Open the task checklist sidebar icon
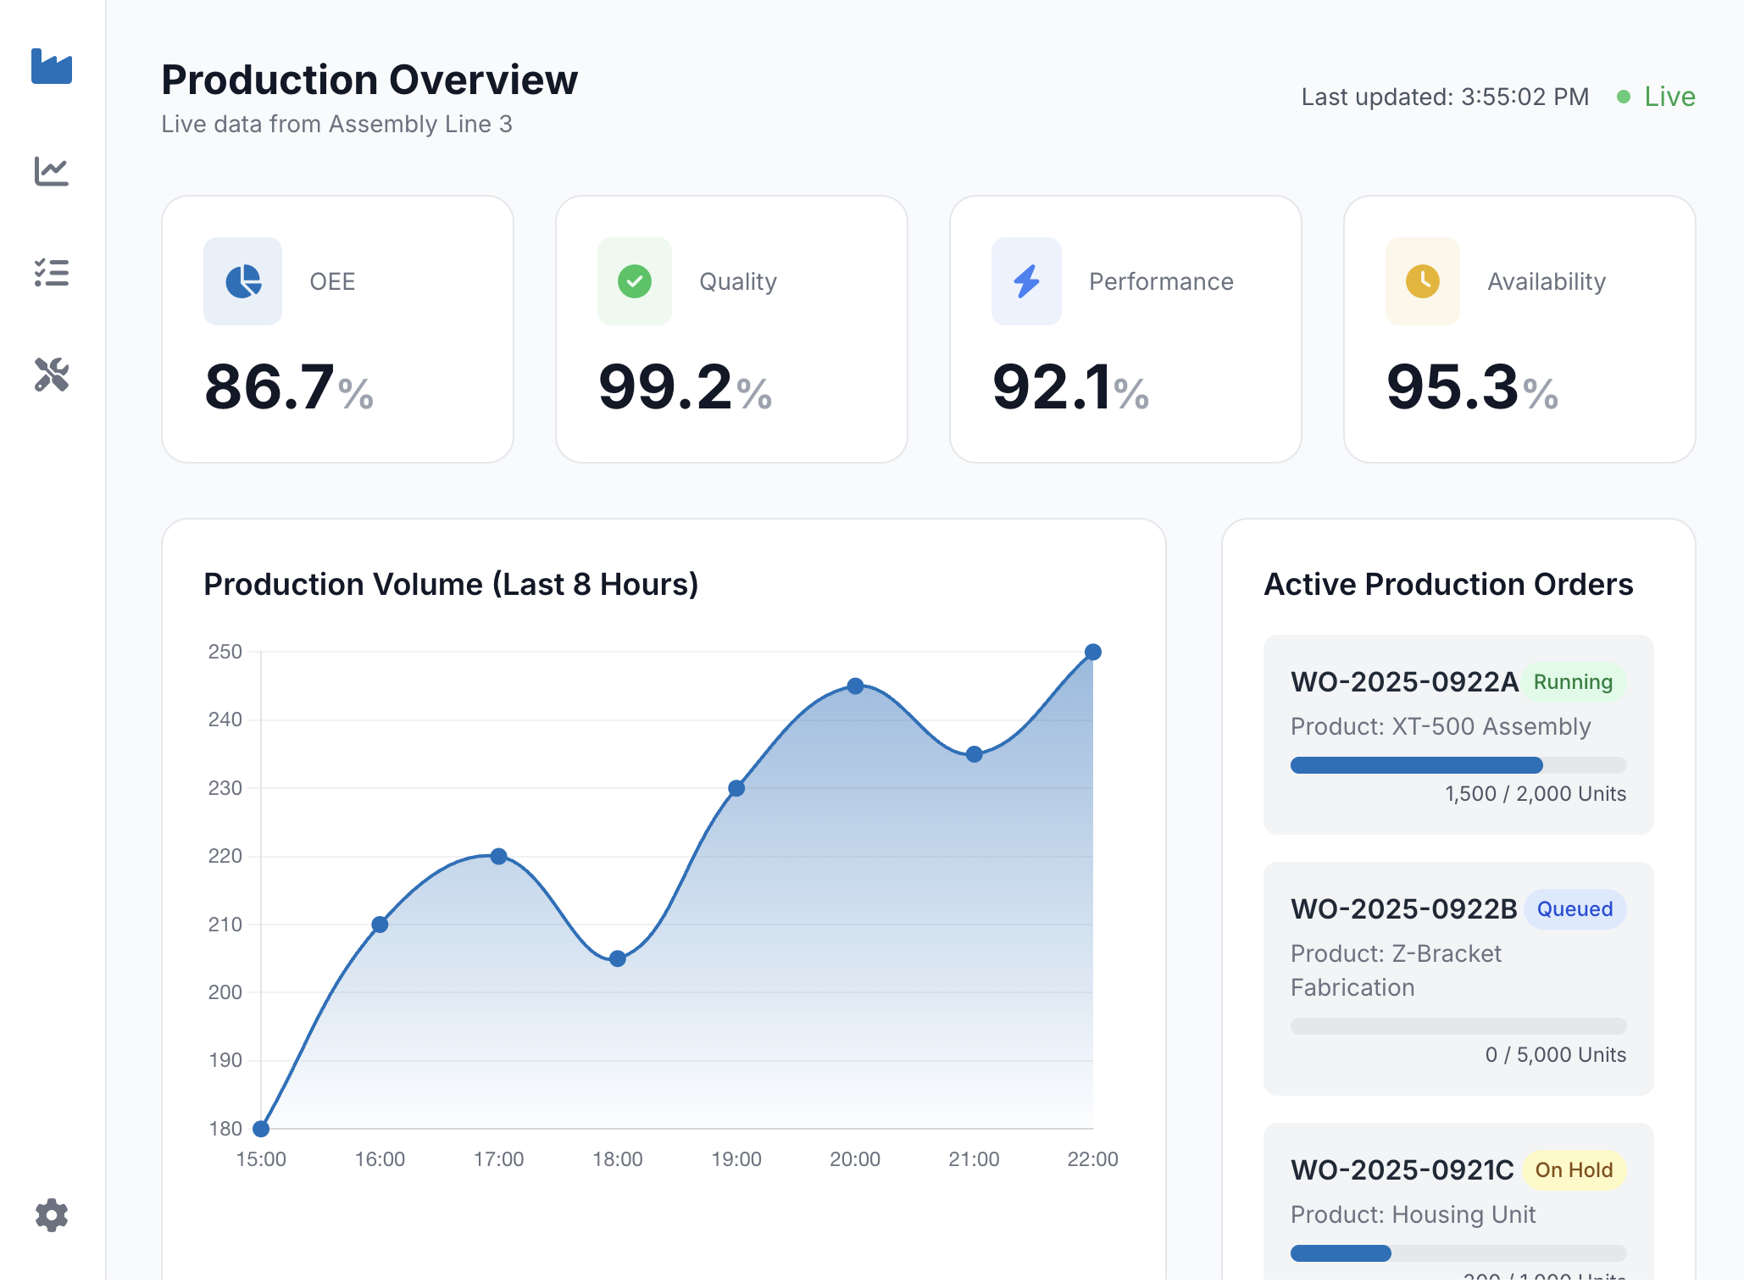1744x1283 pixels. pos(52,273)
